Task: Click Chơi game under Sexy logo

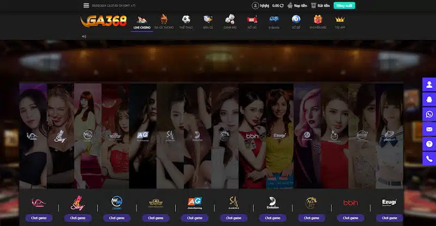Action: coord(77,218)
